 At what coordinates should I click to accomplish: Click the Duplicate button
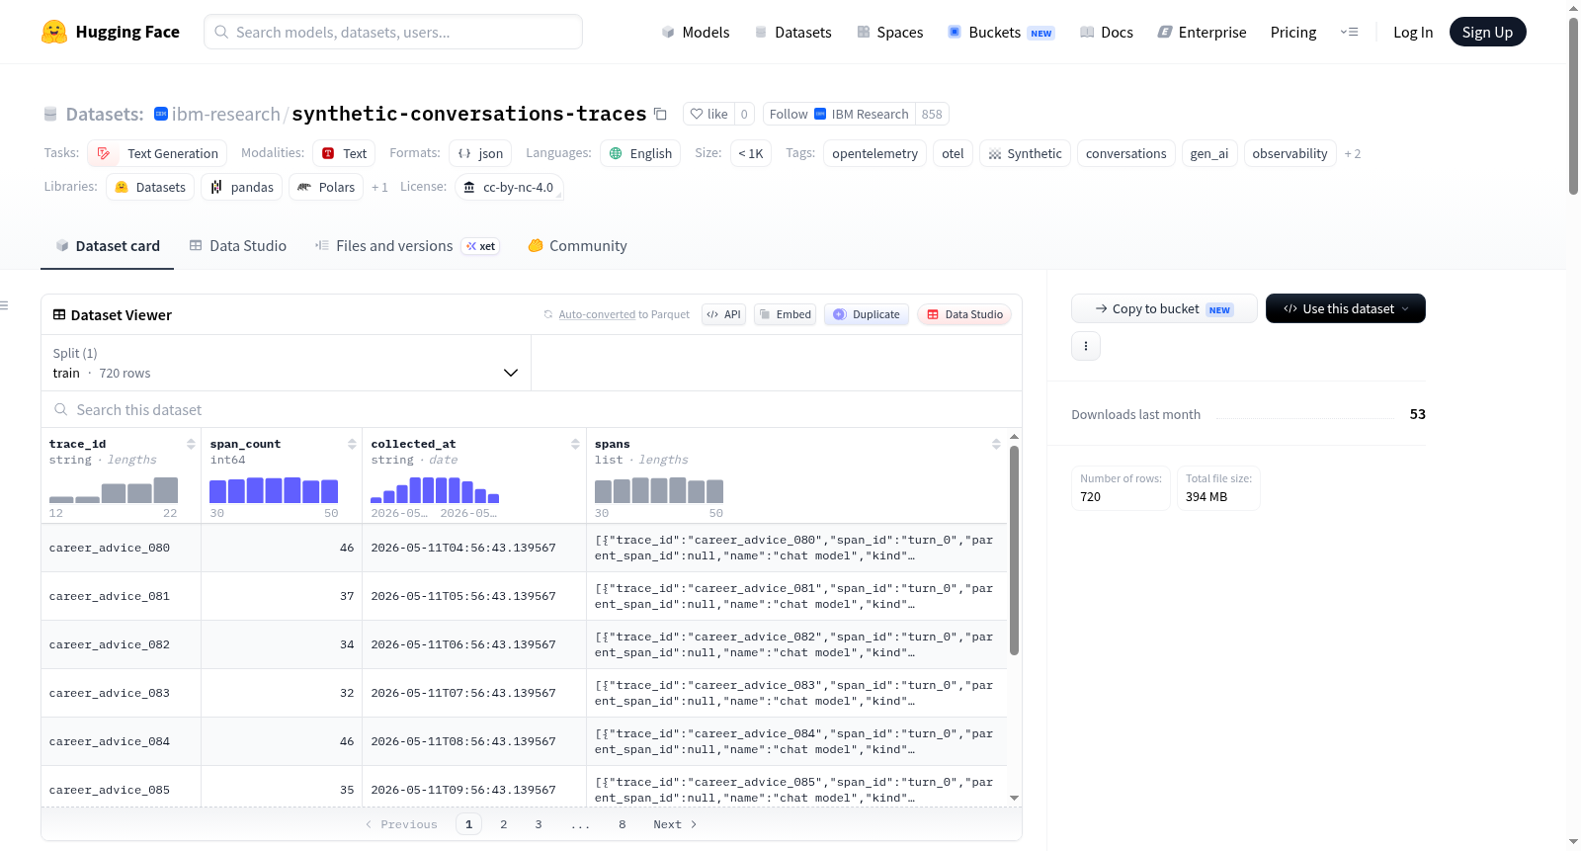pos(866,314)
